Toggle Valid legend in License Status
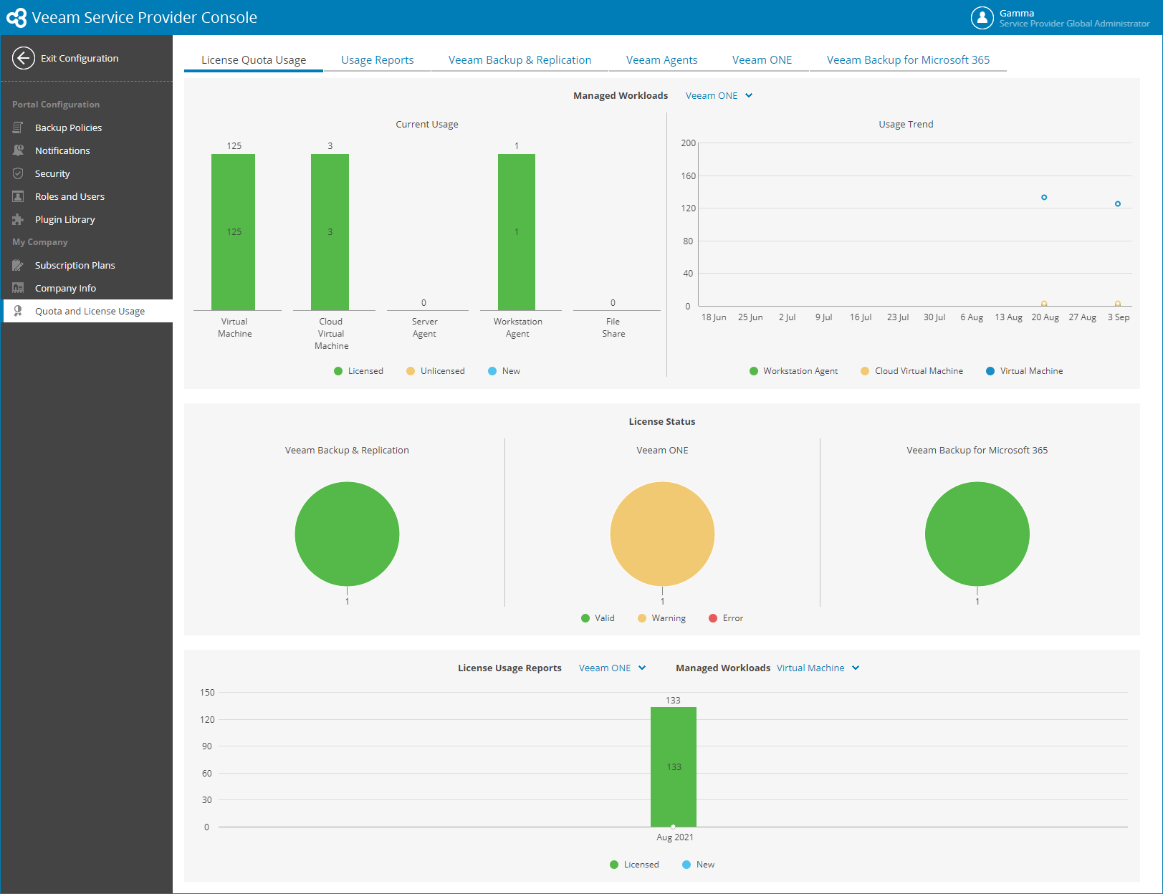 click(x=598, y=618)
